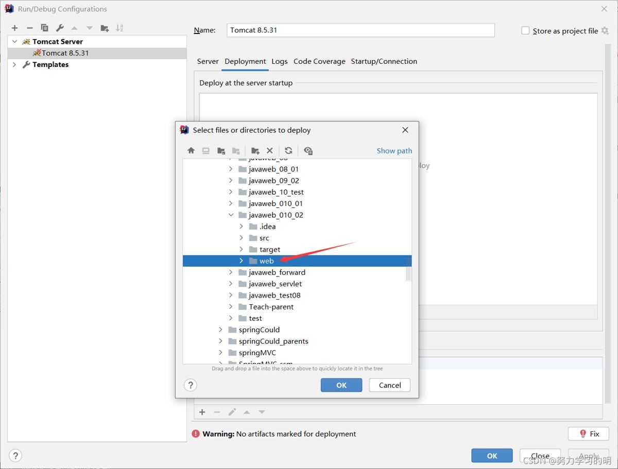The width and height of the screenshot is (618, 469).
Task: Copy configuration icon in left toolbar
Action: [44, 28]
